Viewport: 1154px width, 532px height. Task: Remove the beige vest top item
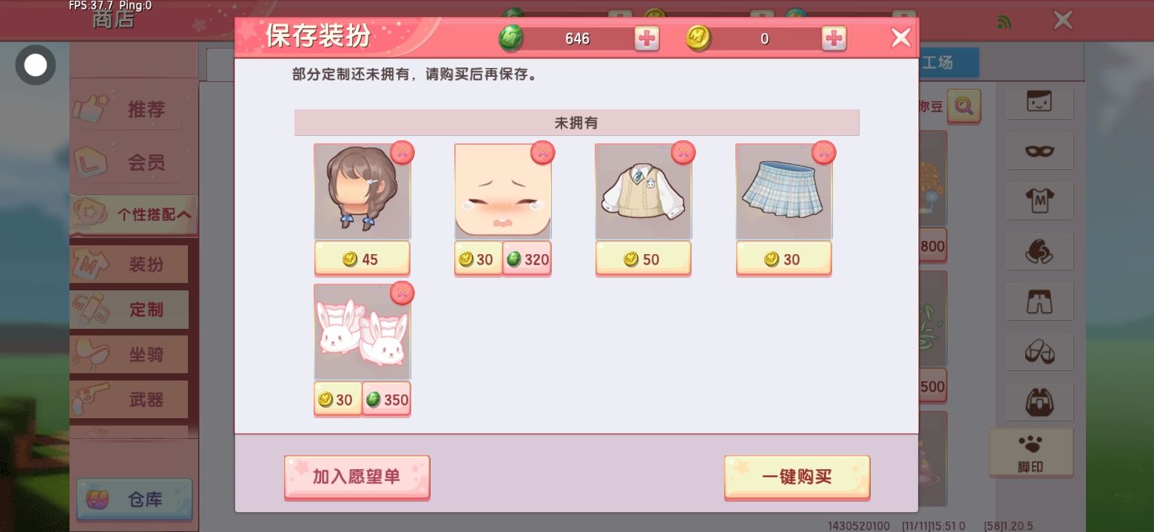coord(683,153)
